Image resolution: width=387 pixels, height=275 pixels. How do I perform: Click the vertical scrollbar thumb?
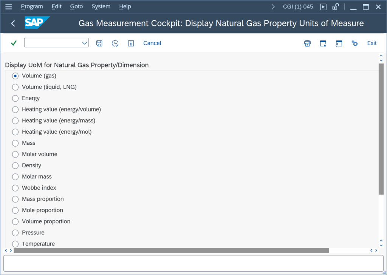click(x=381, y=129)
